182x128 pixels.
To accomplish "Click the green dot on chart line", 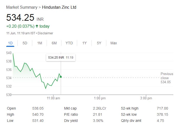I will (x=61, y=77).
